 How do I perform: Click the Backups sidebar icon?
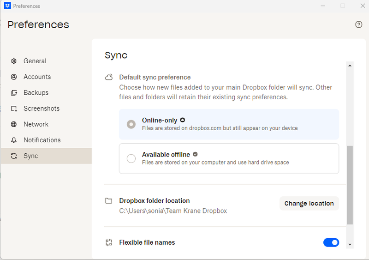coord(14,92)
